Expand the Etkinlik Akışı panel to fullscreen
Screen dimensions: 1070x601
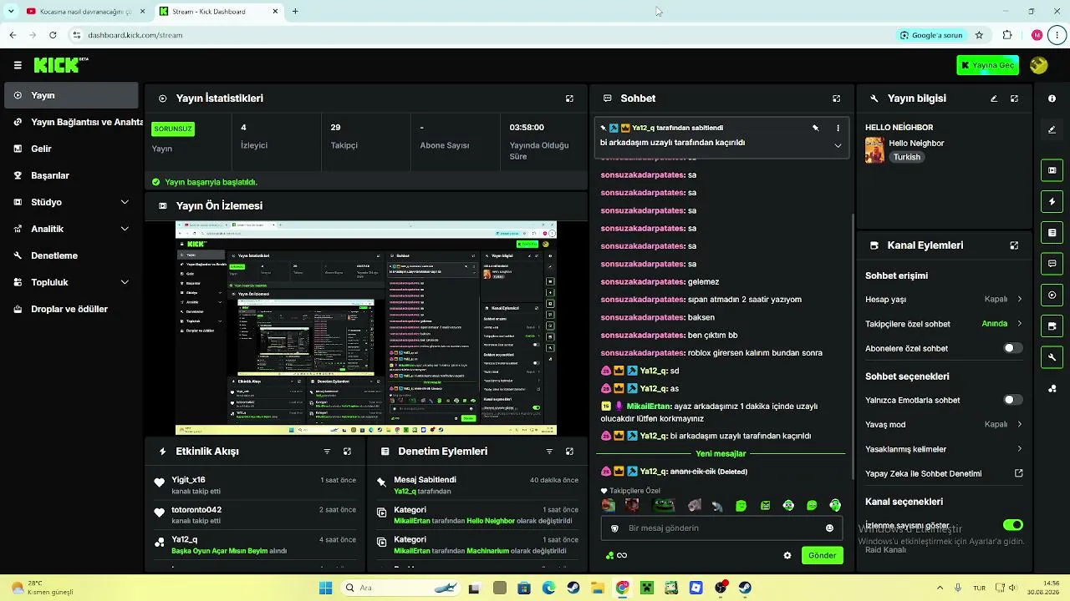click(347, 452)
